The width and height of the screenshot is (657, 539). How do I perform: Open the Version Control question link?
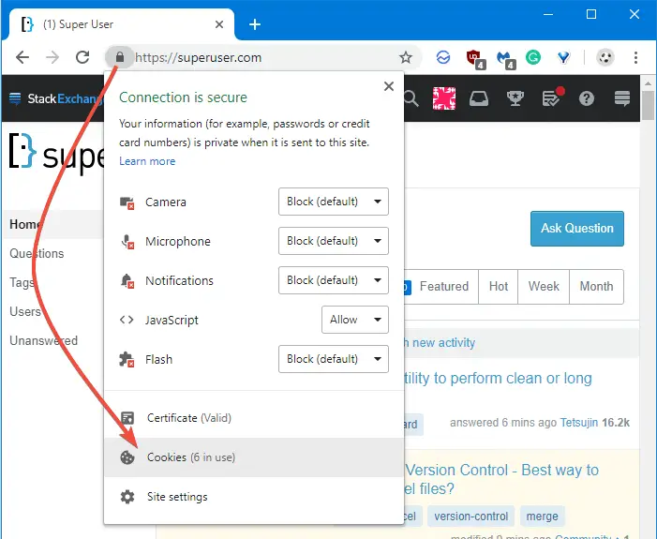(x=501, y=479)
